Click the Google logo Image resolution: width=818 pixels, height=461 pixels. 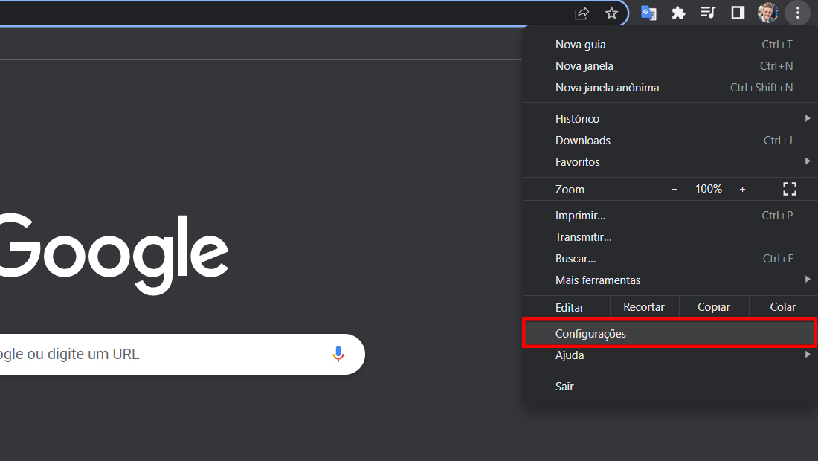click(x=114, y=254)
